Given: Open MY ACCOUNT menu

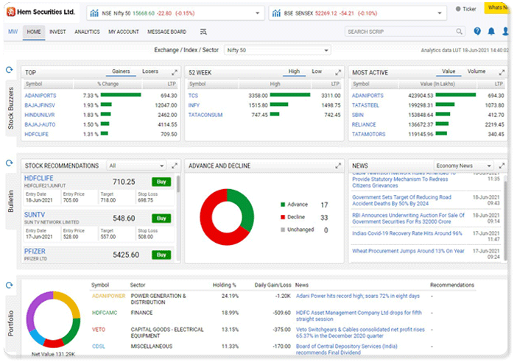Looking at the screenshot, I should 124,32.
